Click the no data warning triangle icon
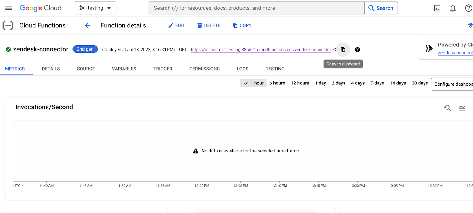 196,151
